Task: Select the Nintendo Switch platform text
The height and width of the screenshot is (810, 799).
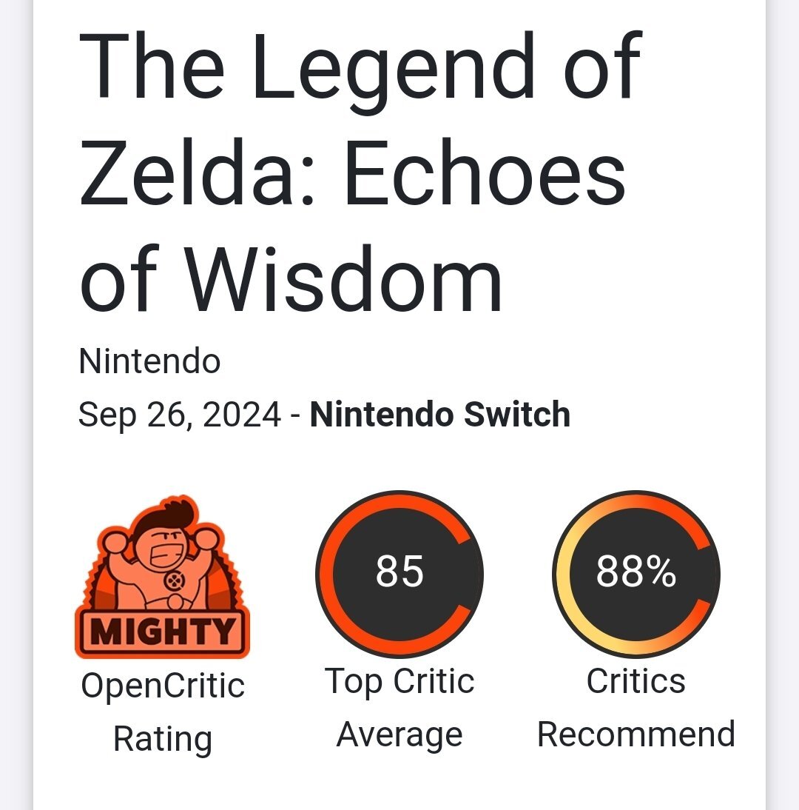Action: click(439, 415)
